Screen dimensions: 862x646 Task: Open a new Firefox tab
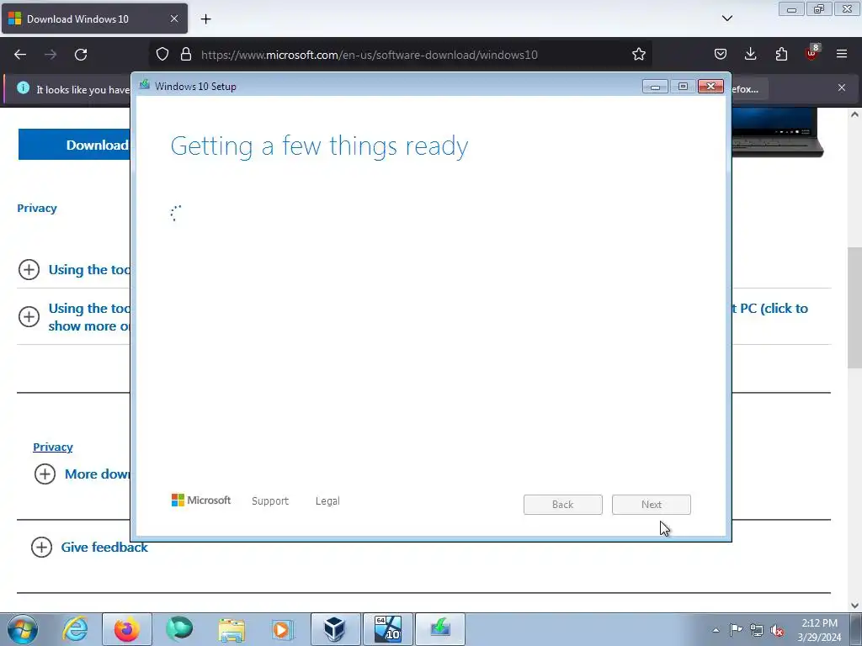(205, 19)
